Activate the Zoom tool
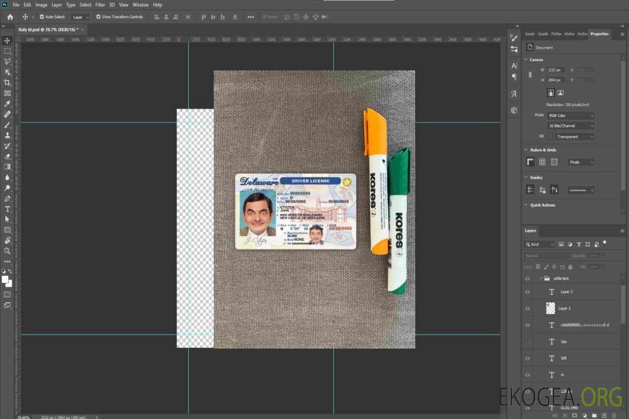Screen dimensions: 629x419 [8, 251]
